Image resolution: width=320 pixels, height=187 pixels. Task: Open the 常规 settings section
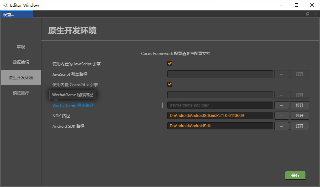coord(21,47)
